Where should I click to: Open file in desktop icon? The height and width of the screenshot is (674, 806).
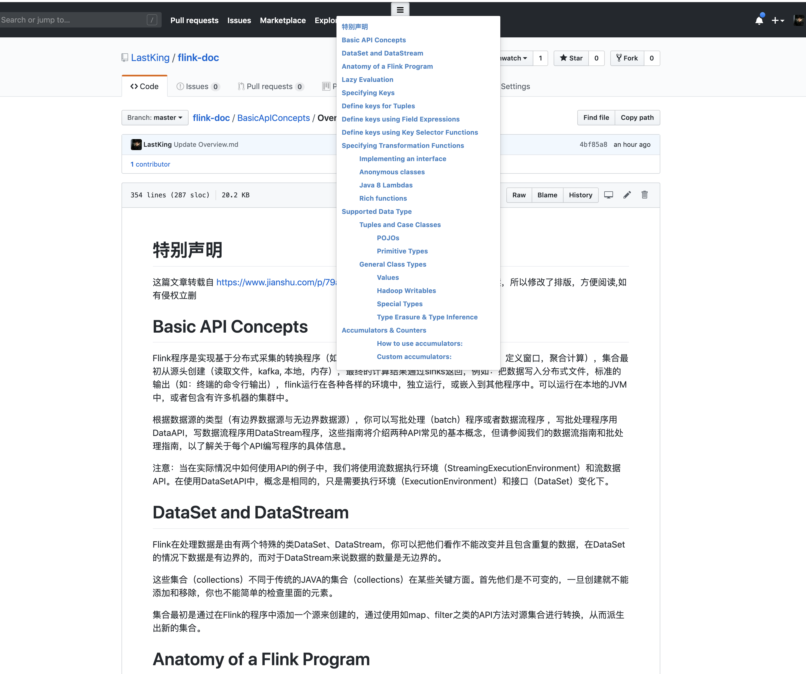pos(608,195)
